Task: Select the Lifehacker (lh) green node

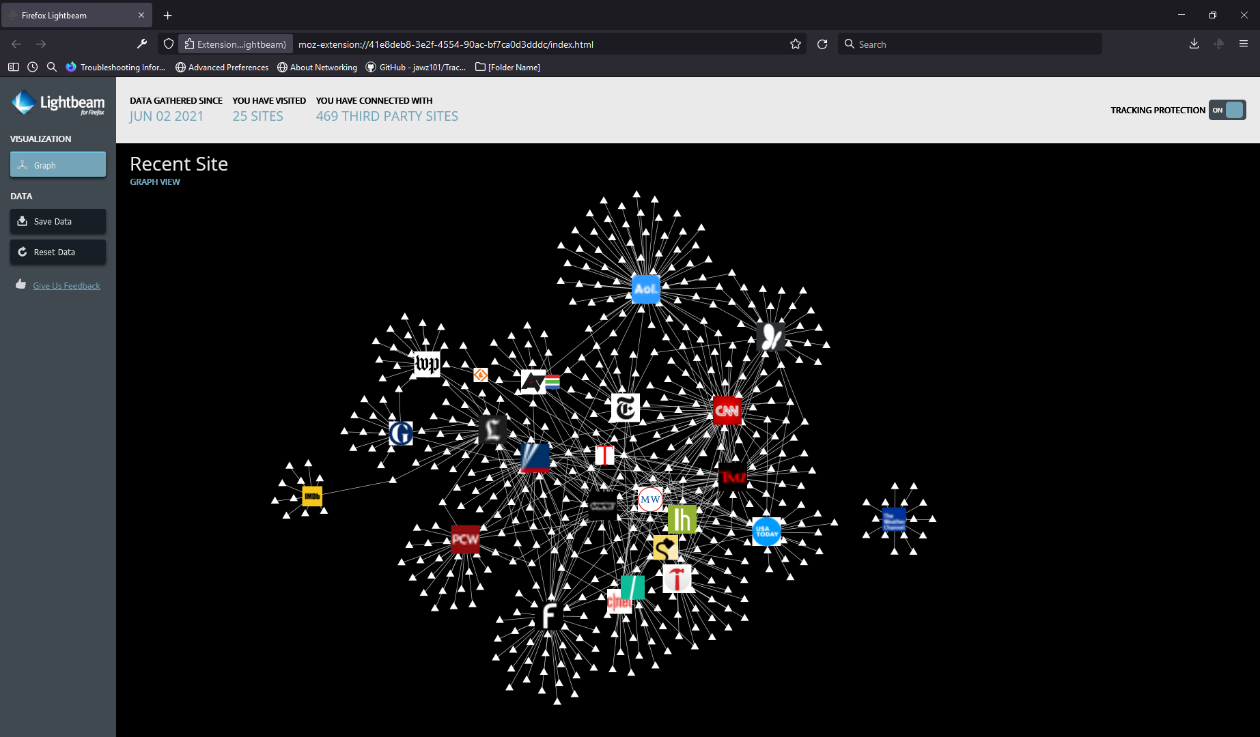Action: 682,519
